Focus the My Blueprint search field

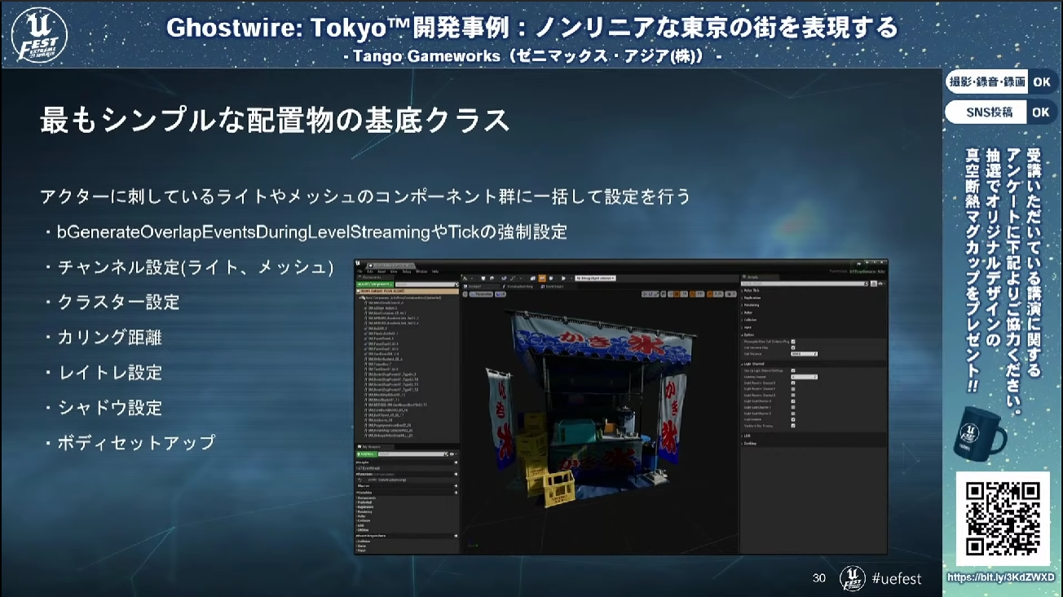[x=412, y=454]
